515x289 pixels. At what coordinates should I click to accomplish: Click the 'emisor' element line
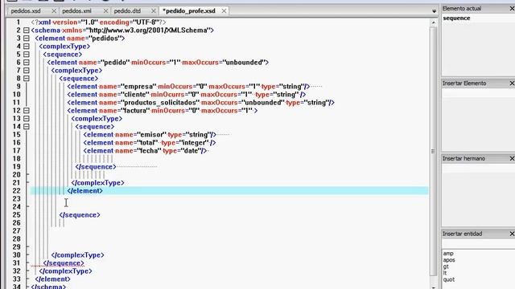(x=150, y=135)
